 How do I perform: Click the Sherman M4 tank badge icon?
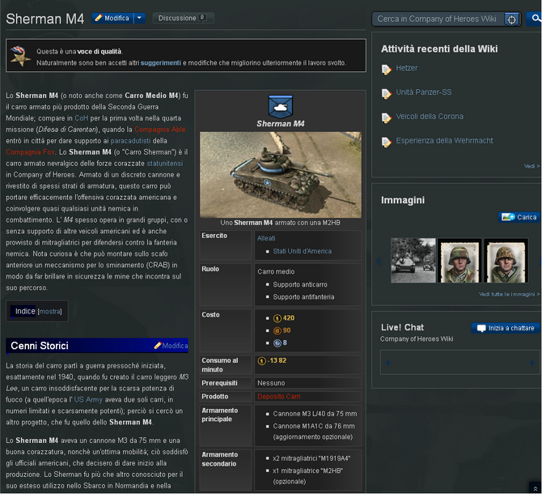click(x=281, y=106)
